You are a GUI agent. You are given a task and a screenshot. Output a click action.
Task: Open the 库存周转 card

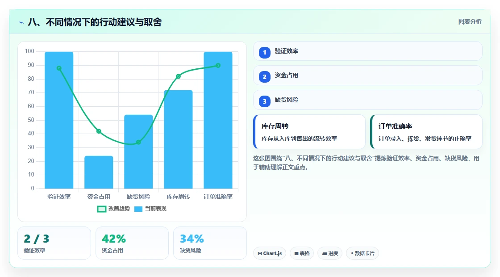pyautogui.click(x=309, y=132)
